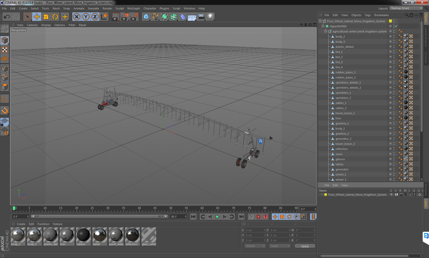
Task: Click the Undo arrow icon
Action: [7, 17]
